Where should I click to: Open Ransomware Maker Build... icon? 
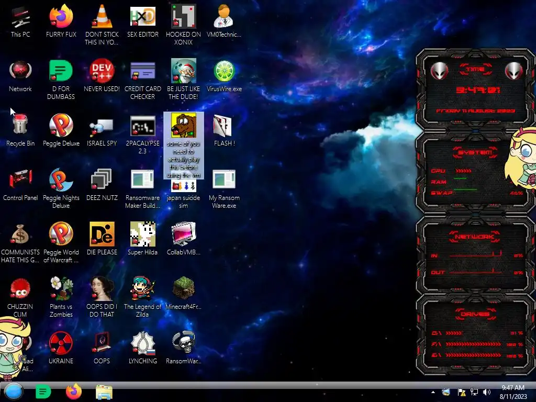142,179
